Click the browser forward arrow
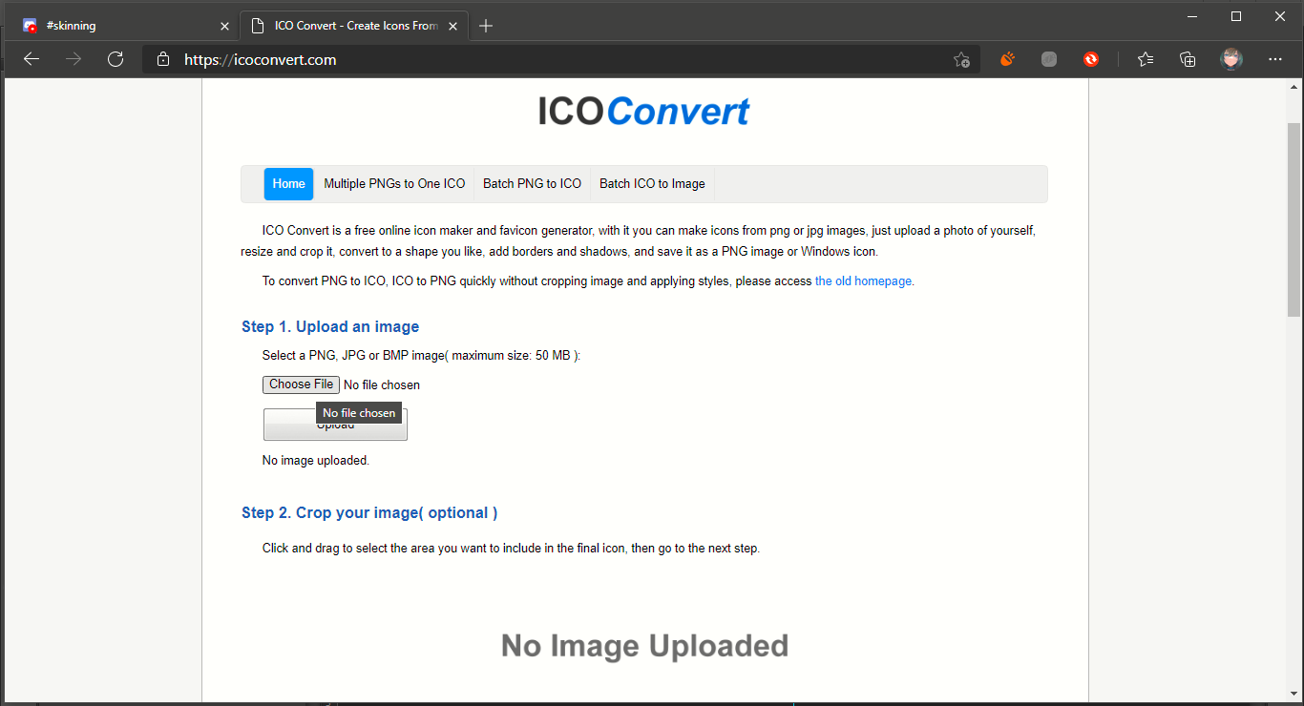 (x=74, y=59)
